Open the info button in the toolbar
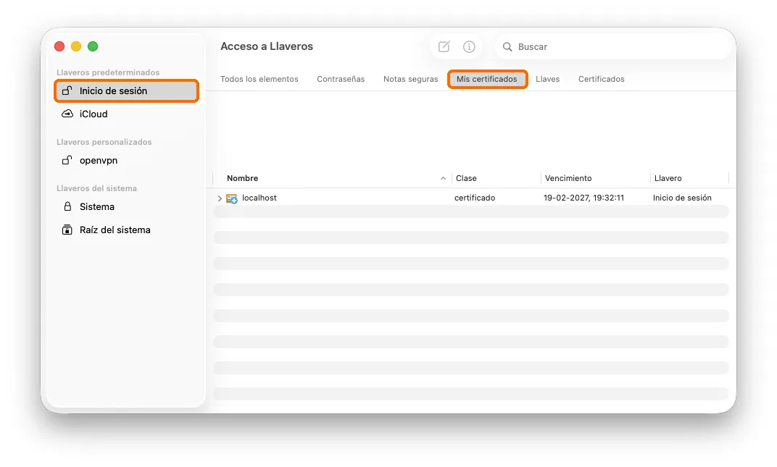This screenshot has width=777, height=467. coord(469,46)
